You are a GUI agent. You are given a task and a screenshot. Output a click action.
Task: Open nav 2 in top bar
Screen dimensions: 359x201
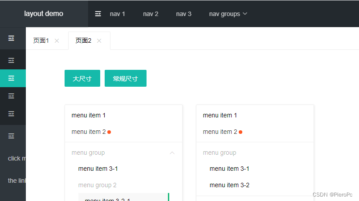tap(151, 14)
